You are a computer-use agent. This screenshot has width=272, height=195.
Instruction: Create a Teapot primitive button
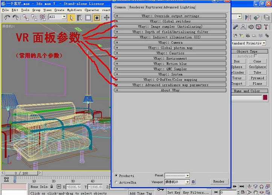(x=238, y=84)
